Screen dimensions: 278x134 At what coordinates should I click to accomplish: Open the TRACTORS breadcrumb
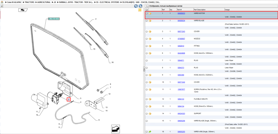pyautogui.click(x=29, y=2)
